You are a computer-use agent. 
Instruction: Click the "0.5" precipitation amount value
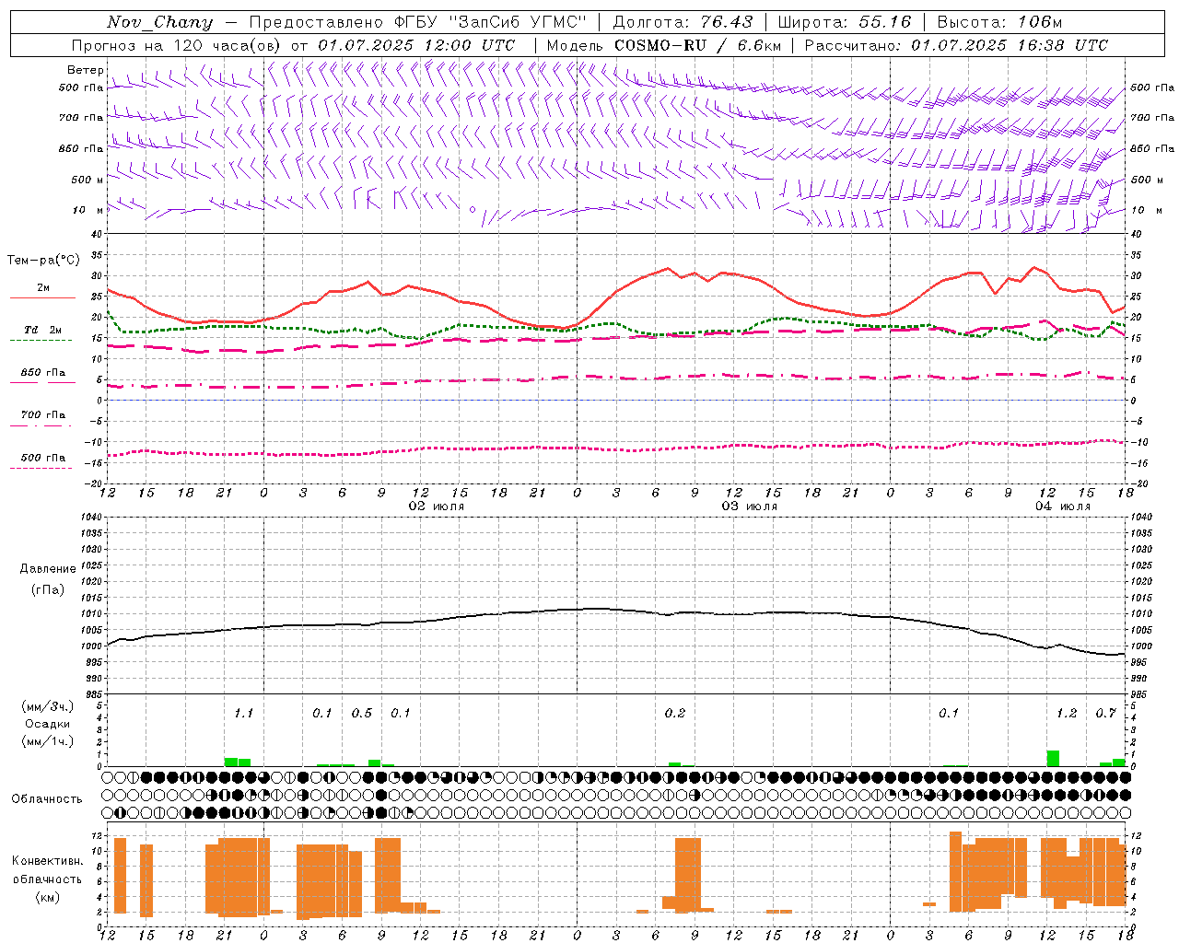coord(361,713)
